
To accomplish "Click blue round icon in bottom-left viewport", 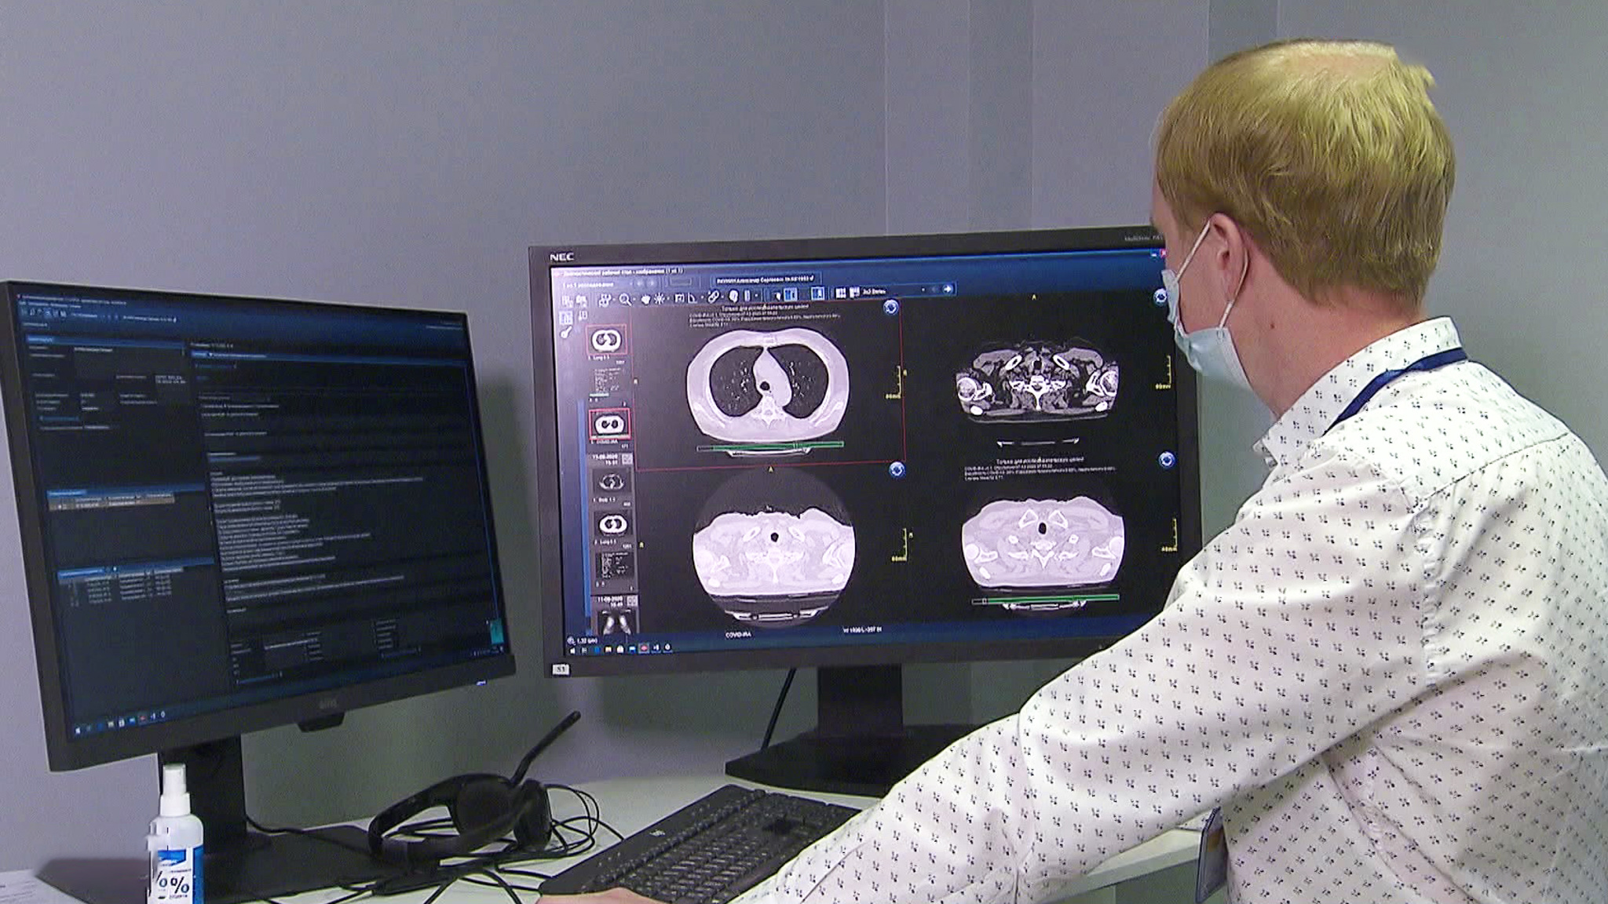I will 897,470.
